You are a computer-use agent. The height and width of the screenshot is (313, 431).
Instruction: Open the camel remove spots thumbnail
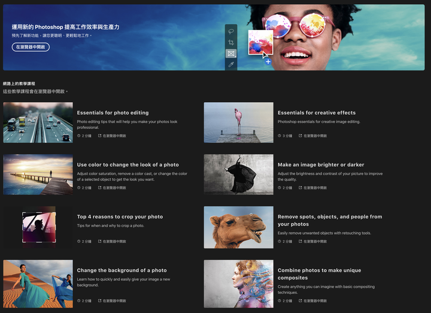coord(239,227)
